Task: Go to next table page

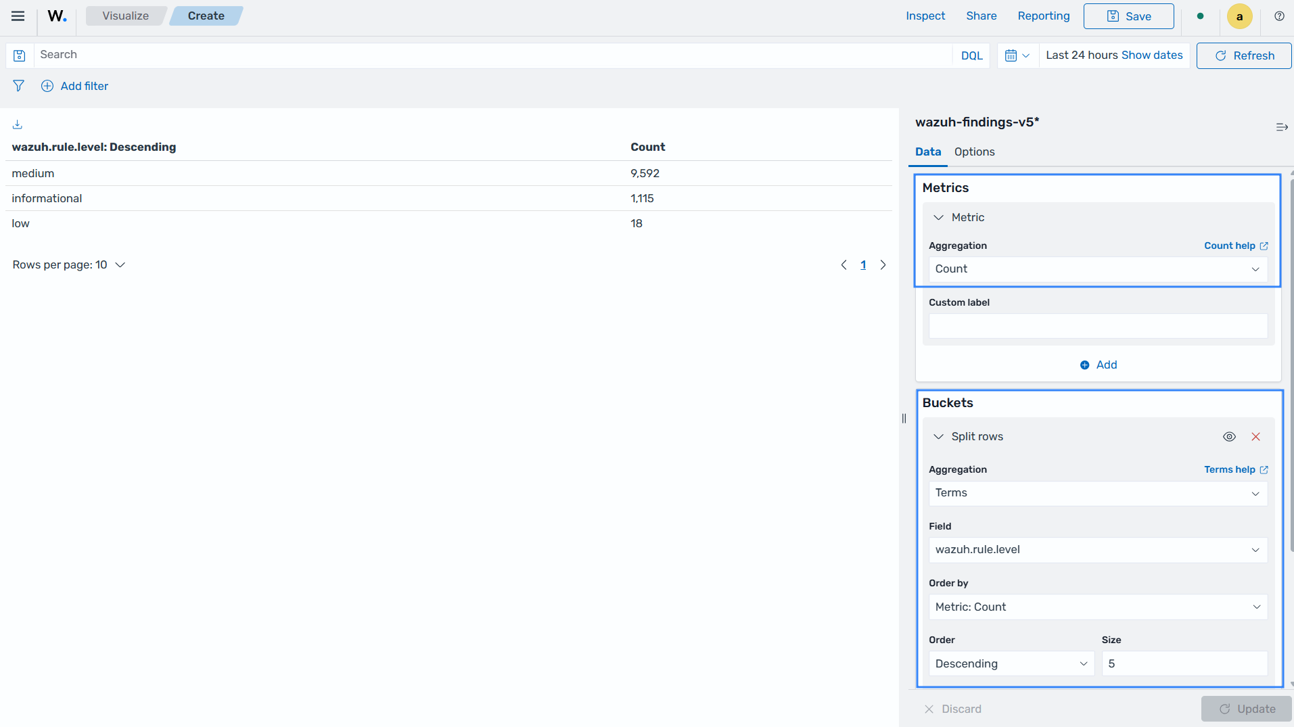Action: pos(883,265)
